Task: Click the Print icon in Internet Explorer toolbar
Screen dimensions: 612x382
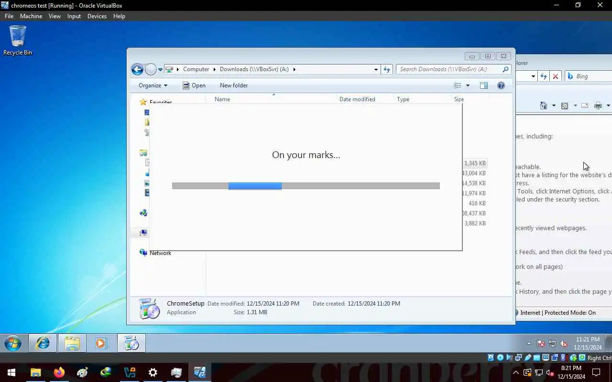Action: 598,106
